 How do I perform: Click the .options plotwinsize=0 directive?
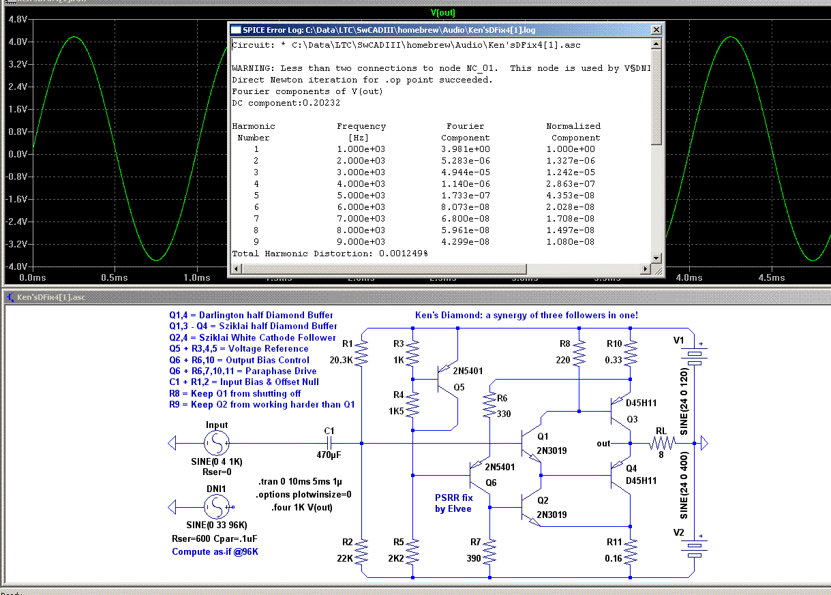coord(303,494)
